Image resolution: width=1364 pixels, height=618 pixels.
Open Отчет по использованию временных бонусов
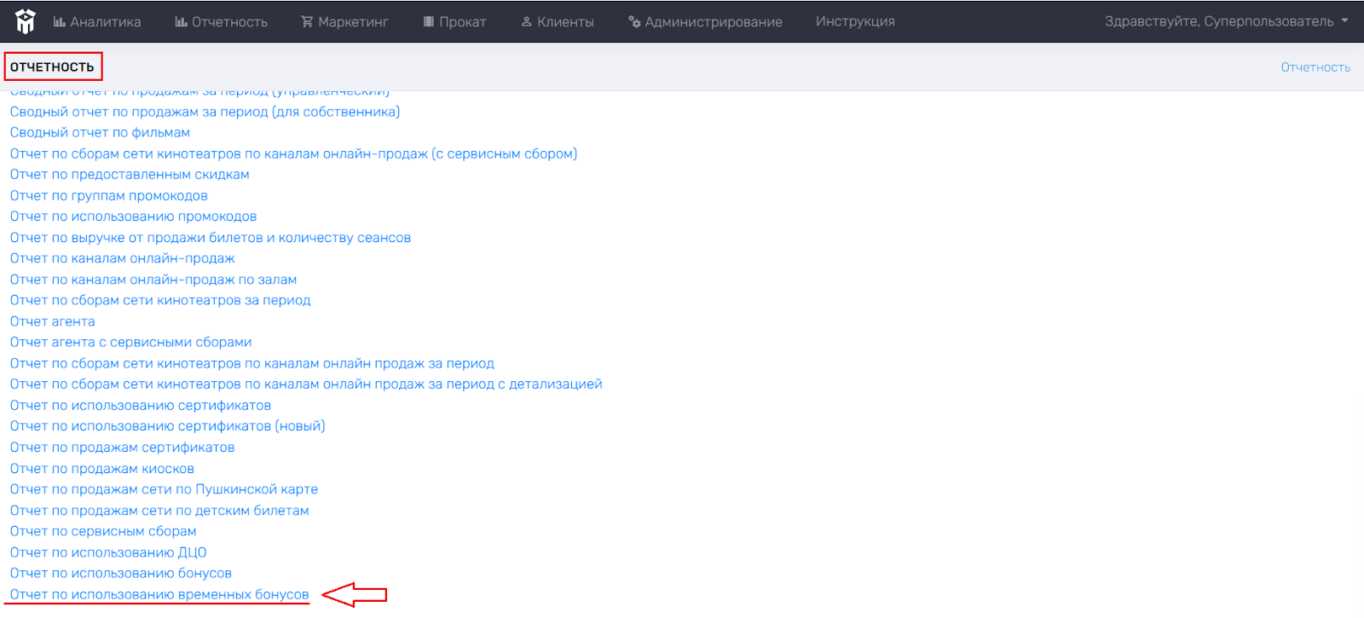tap(159, 595)
